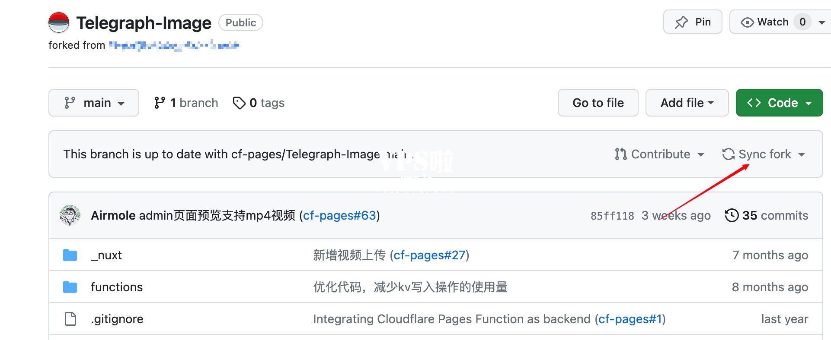
Task: Expand the Contribute dropdown
Action: click(x=659, y=154)
